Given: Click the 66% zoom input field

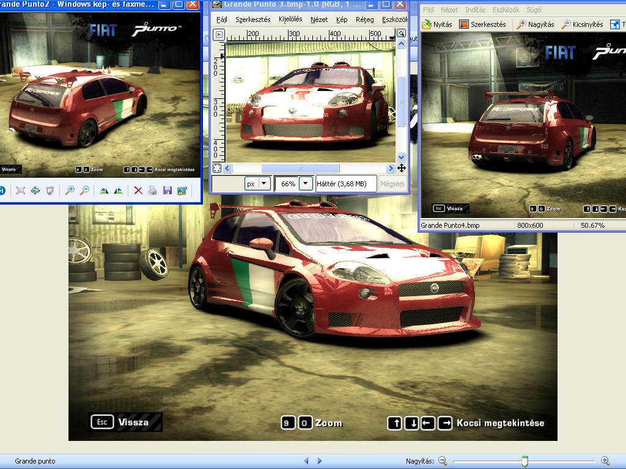Looking at the screenshot, I should (287, 184).
